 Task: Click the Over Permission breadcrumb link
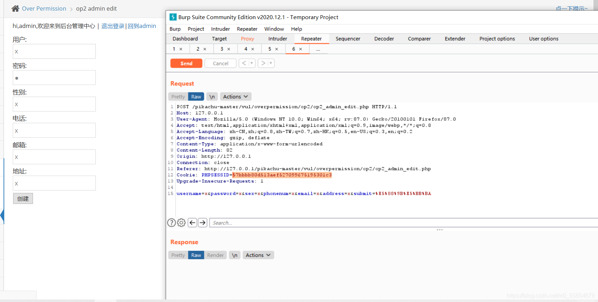coord(44,8)
